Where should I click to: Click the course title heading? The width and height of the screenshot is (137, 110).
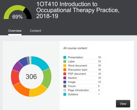(78, 10)
